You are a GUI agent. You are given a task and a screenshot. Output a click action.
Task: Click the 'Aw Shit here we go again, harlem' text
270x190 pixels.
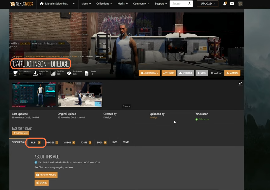53,167
